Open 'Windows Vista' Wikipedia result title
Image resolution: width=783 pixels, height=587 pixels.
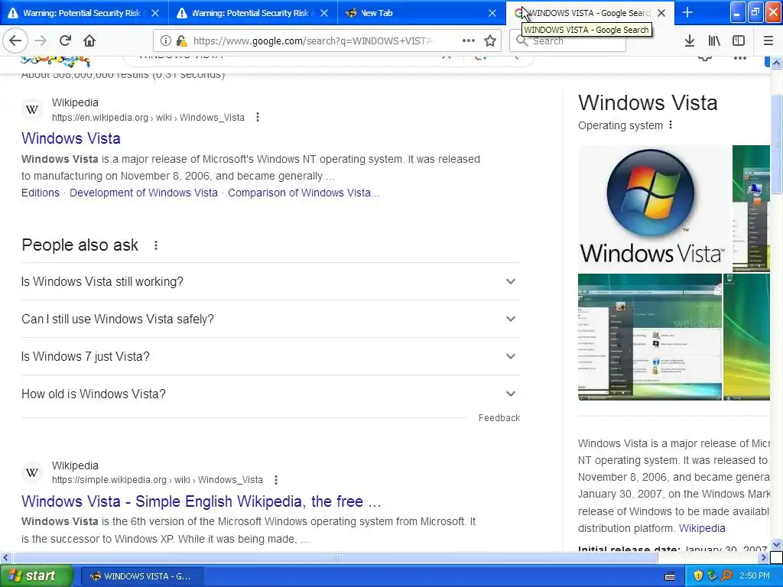coord(71,138)
